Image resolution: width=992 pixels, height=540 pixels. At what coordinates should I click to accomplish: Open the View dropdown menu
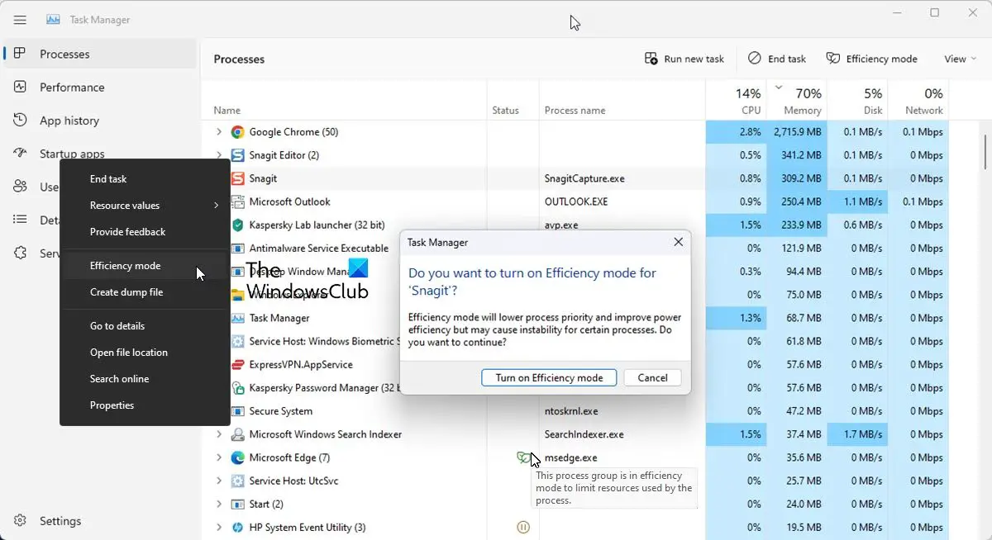pos(960,59)
